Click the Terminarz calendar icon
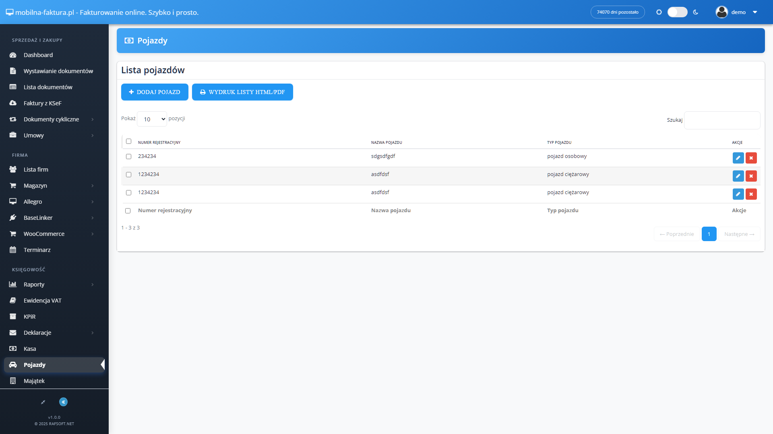This screenshot has height=434, width=773. pyautogui.click(x=13, y=250)
